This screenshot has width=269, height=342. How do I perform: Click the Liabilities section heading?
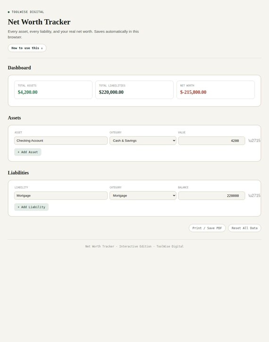tap(18, 173)
